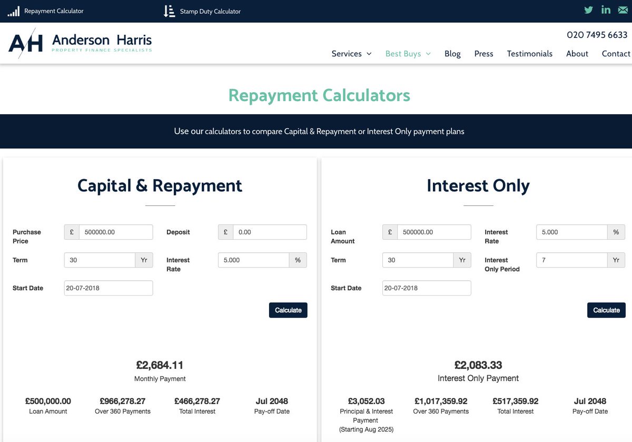Image resolution: width=632 pixels, height=442 pixels.
Task: Click the % suffix of Interest Only rate
Action: pos(616,232)
